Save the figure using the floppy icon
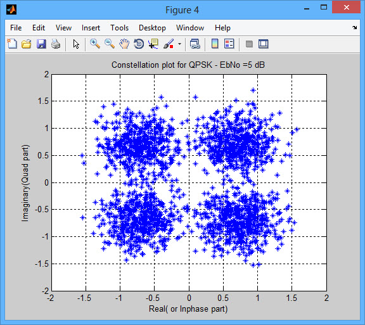This screenshot has height=325, width=365. tap(41, 44)
